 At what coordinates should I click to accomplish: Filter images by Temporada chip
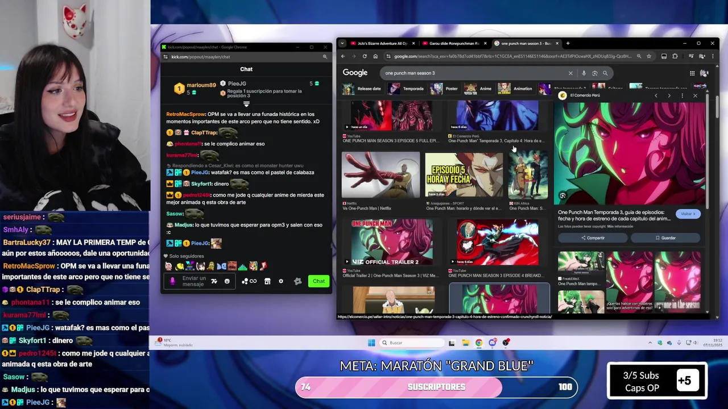click(406, 89)
